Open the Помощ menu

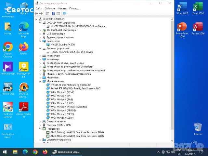74,8
